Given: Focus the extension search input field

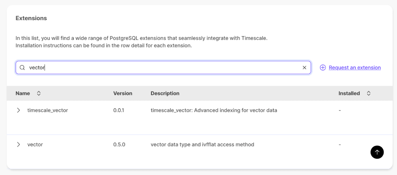Looking at the screenshot, I should [x=158, y=68].
